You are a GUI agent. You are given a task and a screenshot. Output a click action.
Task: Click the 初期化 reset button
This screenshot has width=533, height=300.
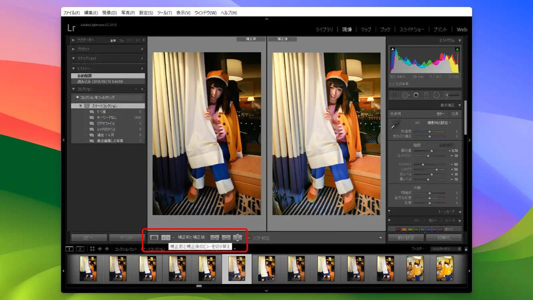tap(443, 237)
